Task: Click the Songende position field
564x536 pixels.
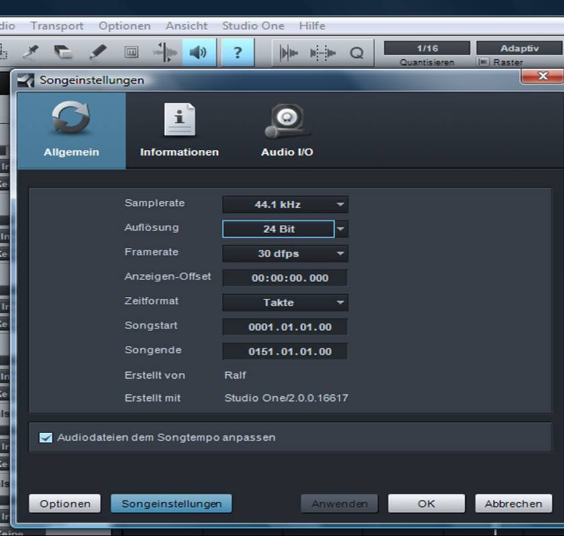Action: tap(285, 351)
